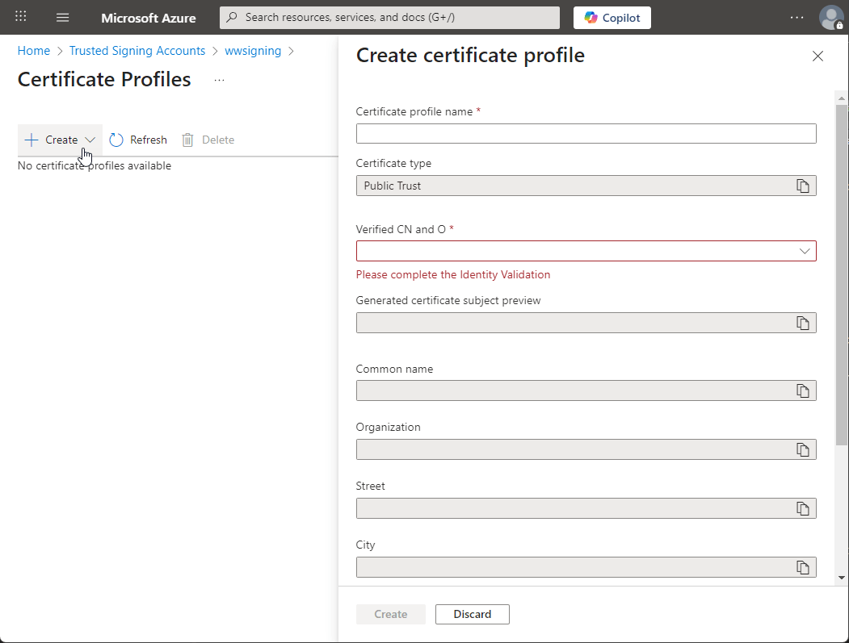Open the ellipsis menu beside Certificate Profiles
Image resolution: width=849 pixels, height=643 pixels.
(218, 79)
